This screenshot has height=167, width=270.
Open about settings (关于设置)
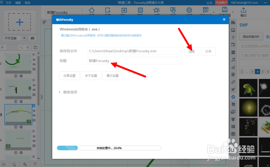tap(91, 76)
